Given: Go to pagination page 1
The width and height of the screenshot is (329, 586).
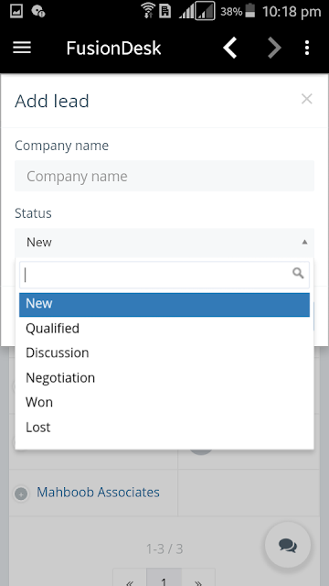Looking at the screenshot, I should tap(164, 579).
